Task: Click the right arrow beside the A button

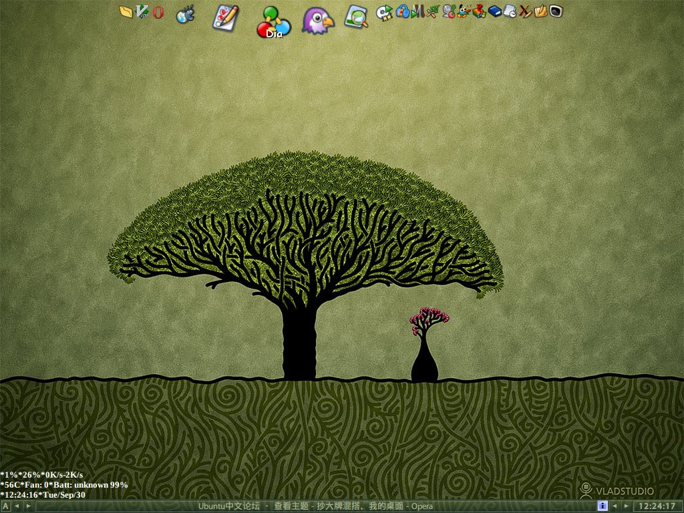Action: pos(28,506)
